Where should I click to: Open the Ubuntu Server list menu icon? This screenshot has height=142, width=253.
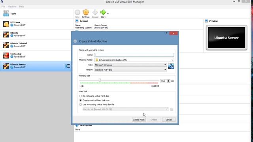[68, 66]
